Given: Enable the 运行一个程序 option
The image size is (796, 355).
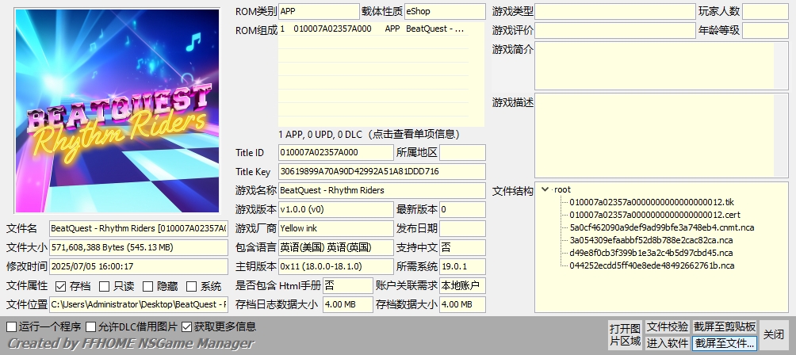Looking at the screenshot, I should click(12, 326).
